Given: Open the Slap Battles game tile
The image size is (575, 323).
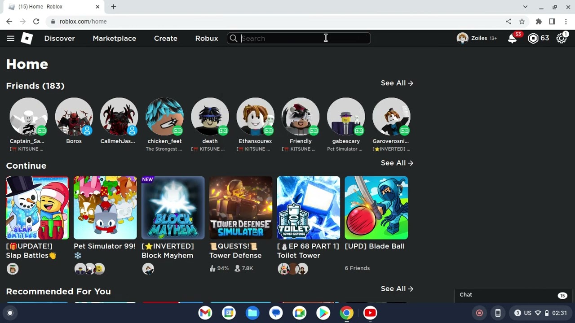Looking at the screenshot, I should 37,208.
